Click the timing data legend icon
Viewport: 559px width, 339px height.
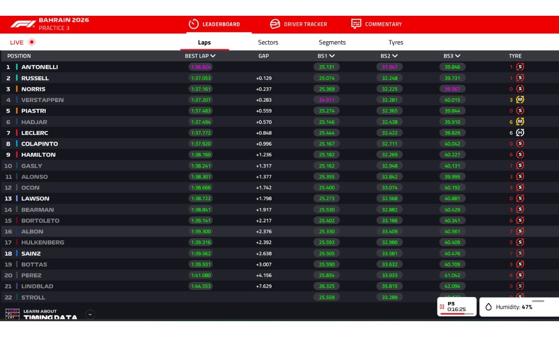(12, 314)
